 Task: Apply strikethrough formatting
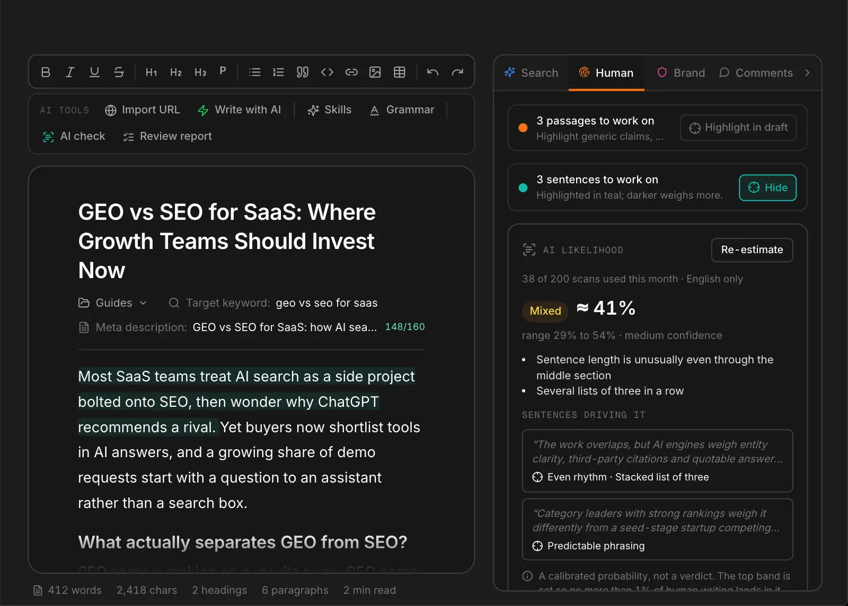(119, 72)
